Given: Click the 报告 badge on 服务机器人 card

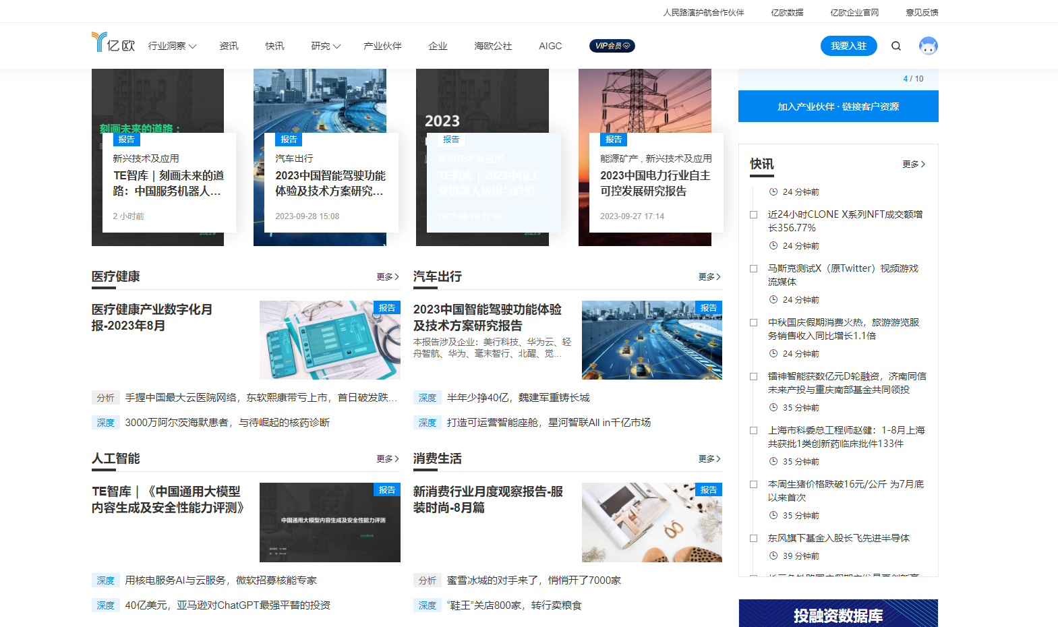Looking at the screenshot, I should [126, 139].
